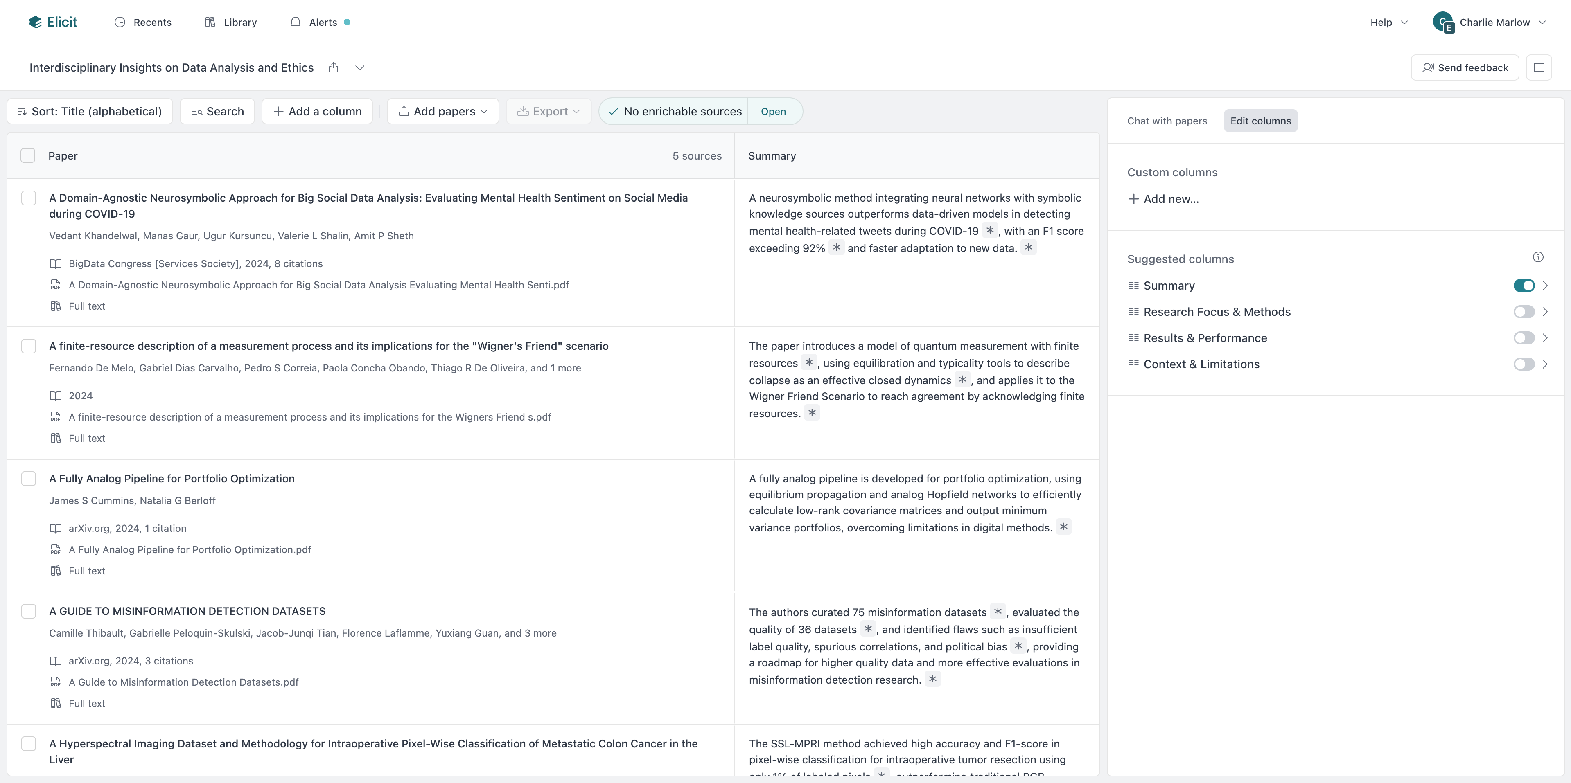1571x783 pixels.
Task: Click the Elicit logo icon
Action: (35, 22)
